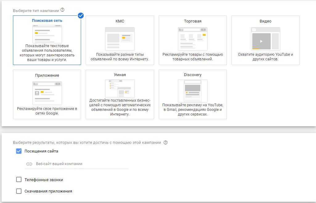Click the Видео card description text
The width and height of the screenshot is (316, 203).
[265, 57]
